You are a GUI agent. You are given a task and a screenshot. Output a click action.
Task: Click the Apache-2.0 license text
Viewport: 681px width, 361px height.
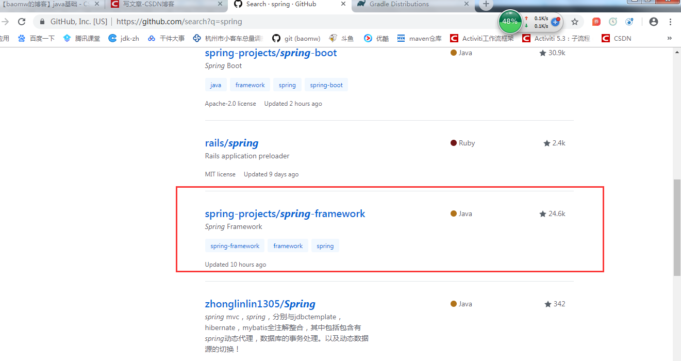pyautogui.click(x=230, y=104)
